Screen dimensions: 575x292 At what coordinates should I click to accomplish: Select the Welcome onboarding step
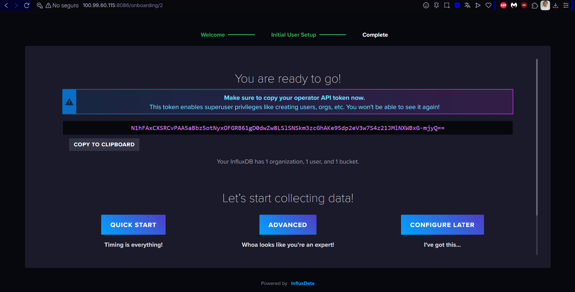tap(213, 35)
